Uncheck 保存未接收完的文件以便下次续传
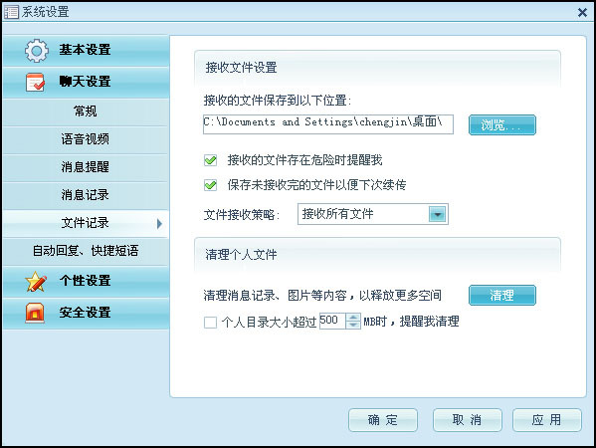Image resolution: width=596 pixels, height=448 pixels. 210,185
